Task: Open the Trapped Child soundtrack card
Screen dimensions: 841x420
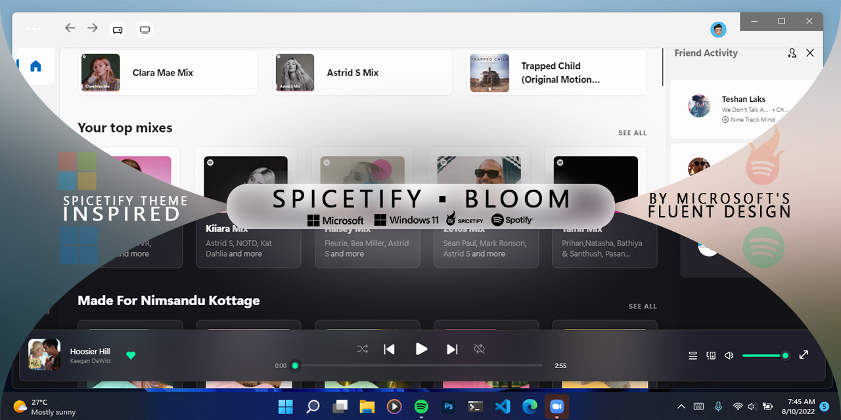Action: (557, 73)
